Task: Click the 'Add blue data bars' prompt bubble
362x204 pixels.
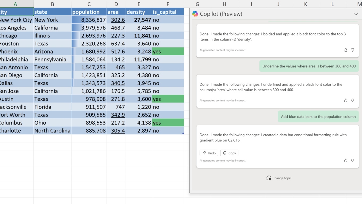Action: [x=318, y=116]
